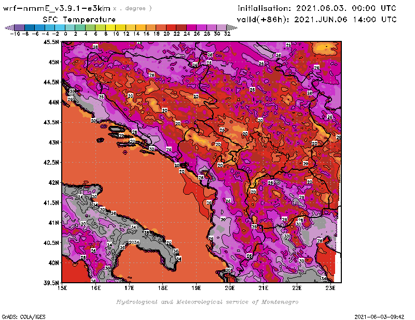The height and width of the screenshot is (320, 415).
Task: Click the '45N' latitude label
Action: click(x=53, y=62)
